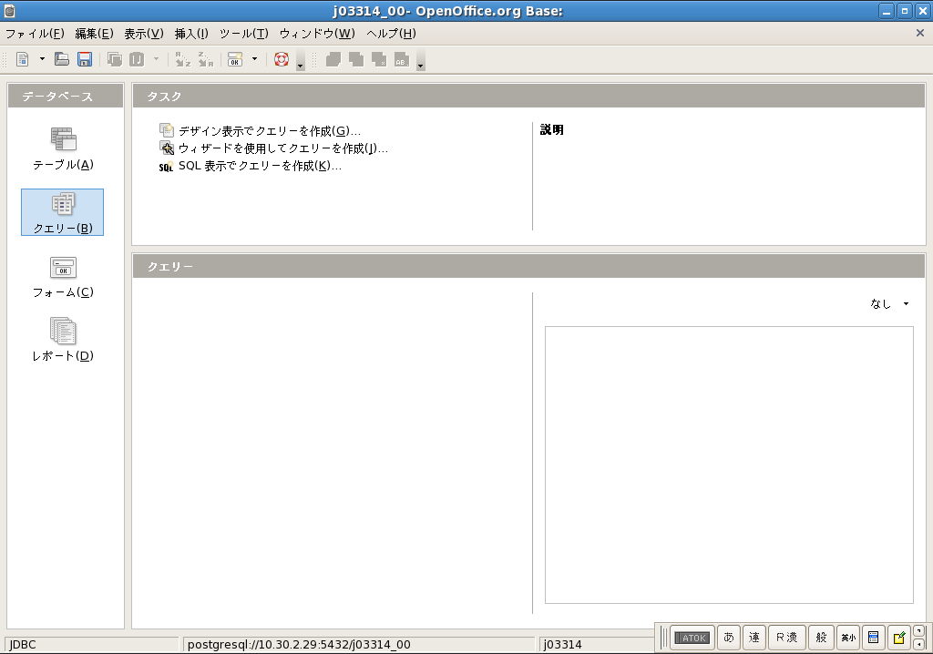Image resolution: width=933 pixels, height=654 pixels.
Task: Click the Sort Descending Z-A icon
Action: [205, 59]
